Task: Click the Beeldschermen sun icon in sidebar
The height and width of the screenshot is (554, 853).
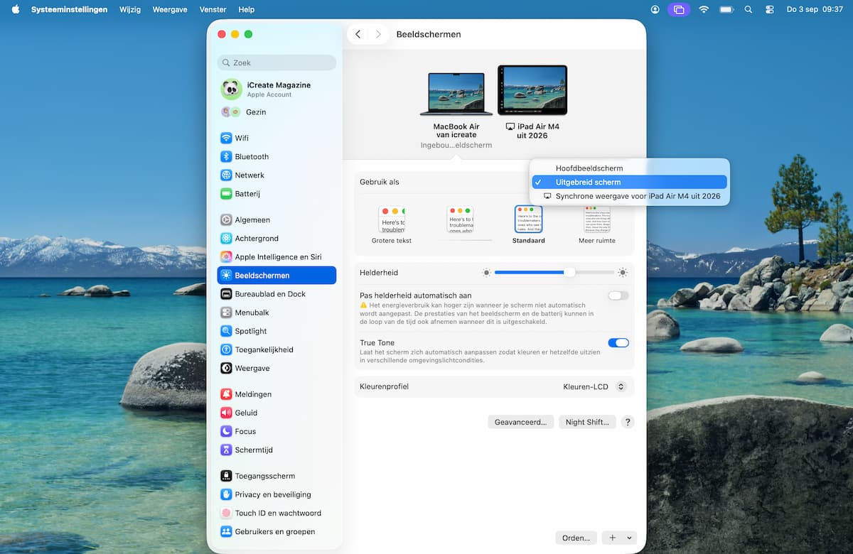Action: 226,275
